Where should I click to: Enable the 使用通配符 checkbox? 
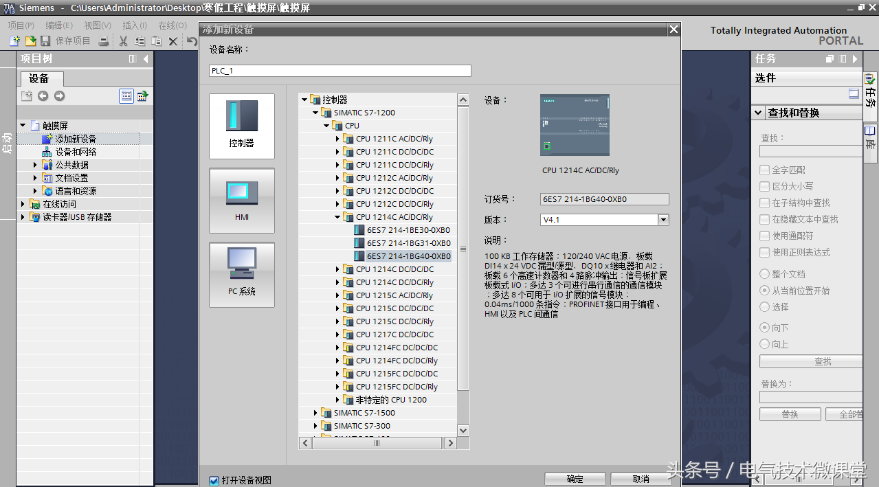pos(765,236)
